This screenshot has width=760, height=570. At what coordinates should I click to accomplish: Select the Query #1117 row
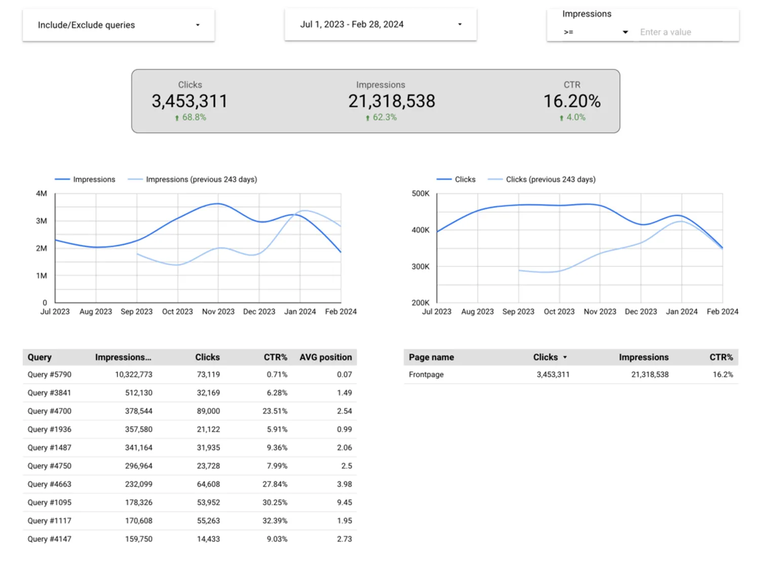[189, 520]
